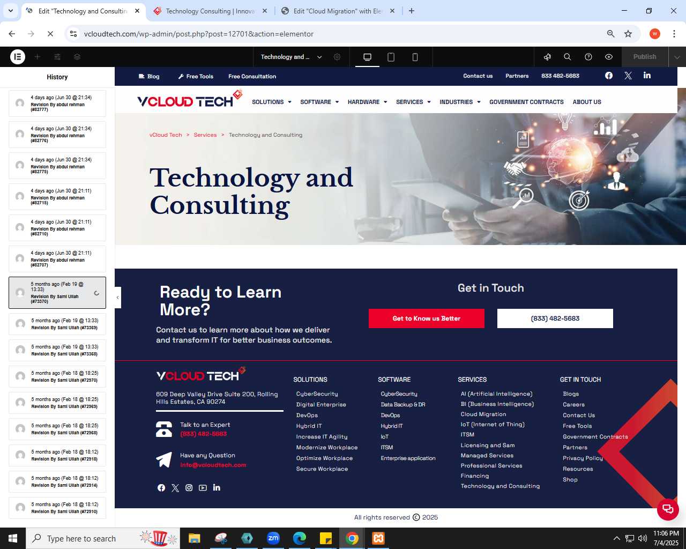The image size is (686, 549).
Task: Open a new browser tab
Action: tap(412, 11)
